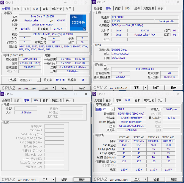Click 工具 button in SPD window
Image resolution: width=184 pixels, height=183 pixels.
tap(137, 179)
